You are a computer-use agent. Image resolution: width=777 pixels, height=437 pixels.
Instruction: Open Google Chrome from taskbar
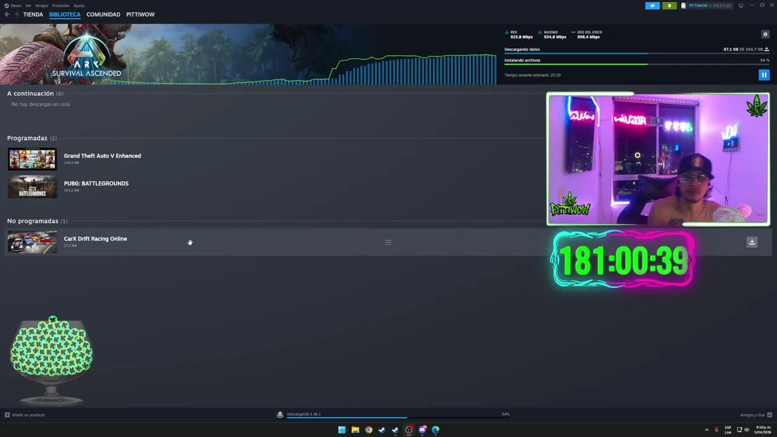coord(368,430)
